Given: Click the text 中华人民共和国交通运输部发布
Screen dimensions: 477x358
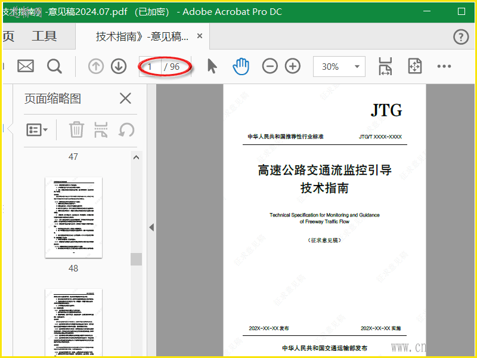Looking at the screenshot, I should (x=324, y=348).
